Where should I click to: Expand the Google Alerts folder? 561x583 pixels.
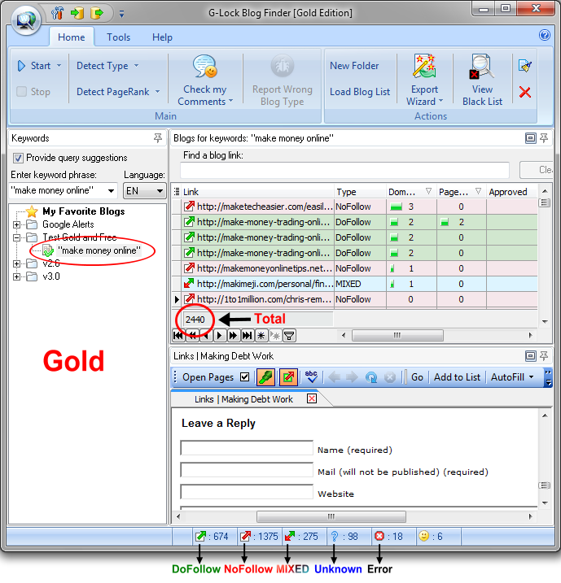point(16,224)
